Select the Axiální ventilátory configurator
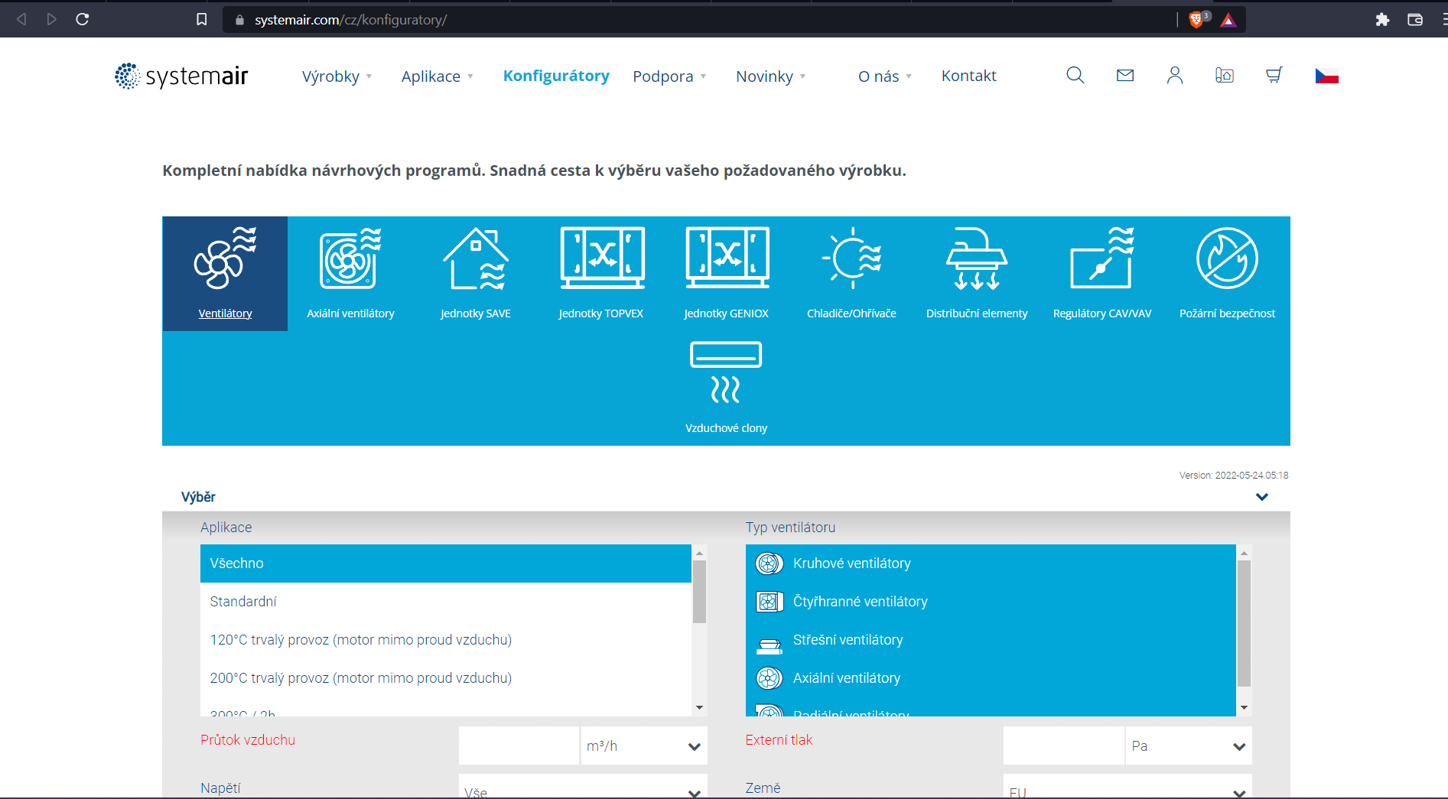The image size is (1448, 799). point(350,274)
